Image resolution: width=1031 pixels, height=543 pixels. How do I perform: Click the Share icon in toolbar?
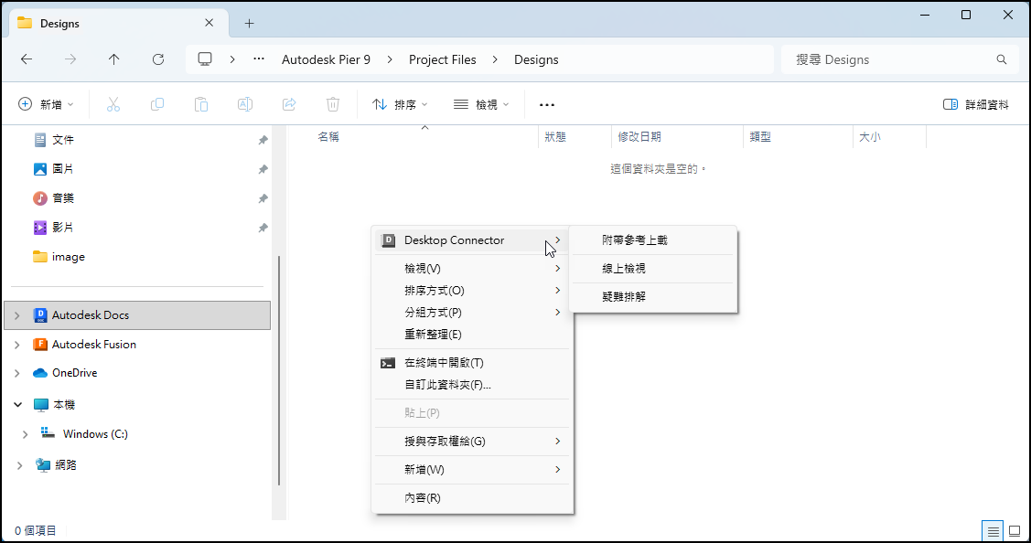289,104
